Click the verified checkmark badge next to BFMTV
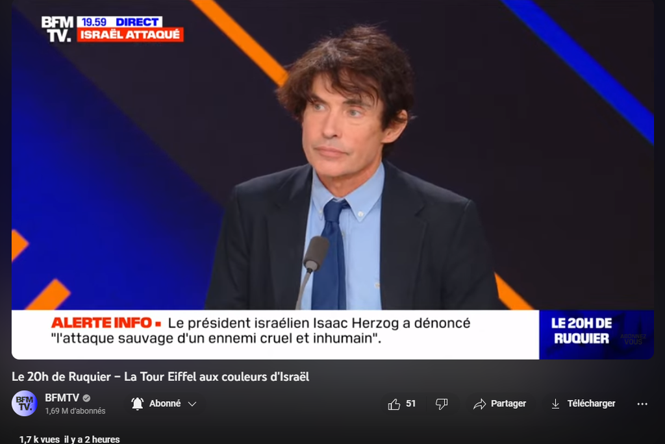 86,398
